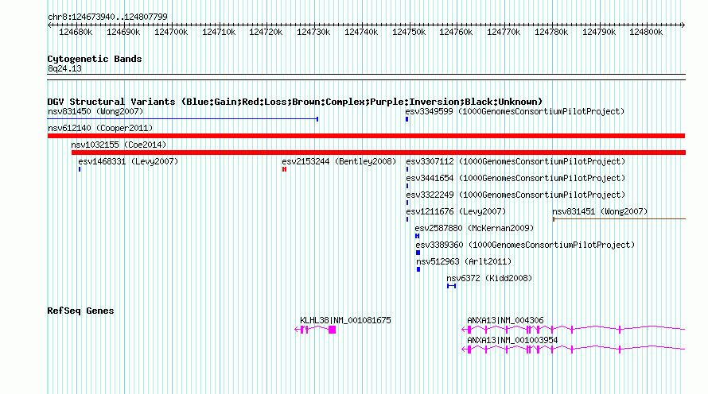The height and width of the screenshot is (394, 708).
Task: Click the nsv612140 (Cooper2011) label
Action: click(100, 128)
